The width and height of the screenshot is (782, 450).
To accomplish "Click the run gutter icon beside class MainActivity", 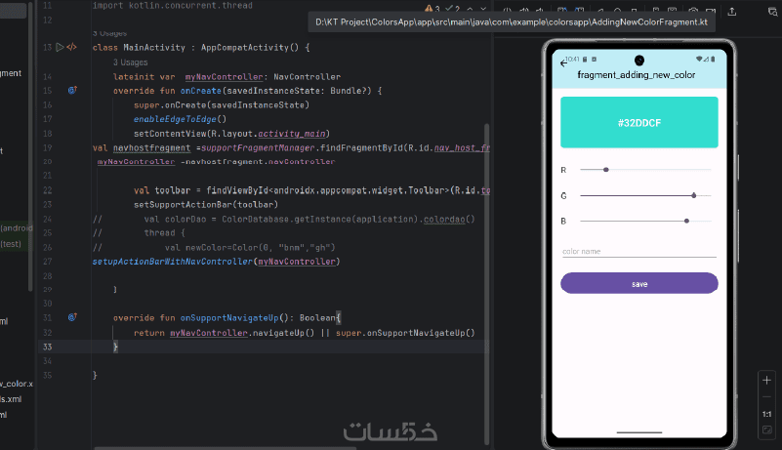I will point(60,48).
